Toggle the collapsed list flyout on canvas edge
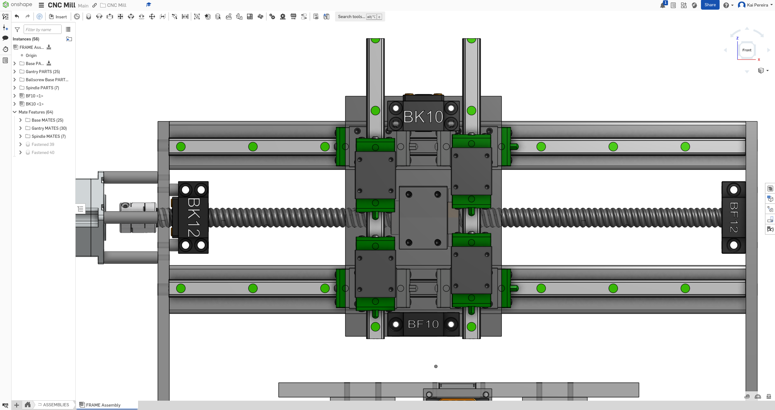775x410 pixels. point(81,209)
